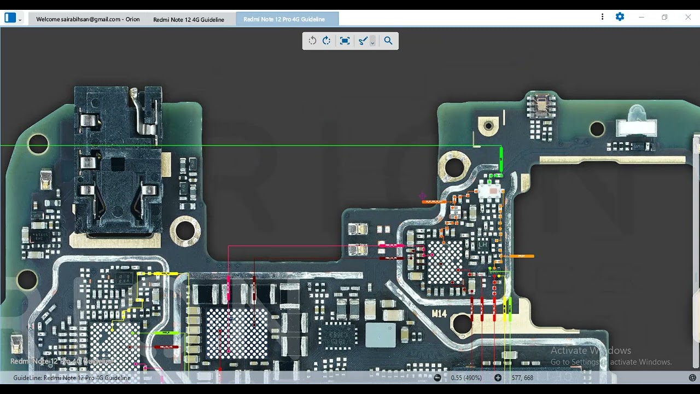Close the Orion window
This screenshot has height=394, width=700.
pos(688,17)
